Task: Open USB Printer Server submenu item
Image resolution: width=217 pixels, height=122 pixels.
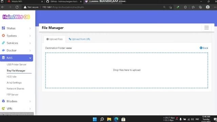Action: (x=17, y=64)
